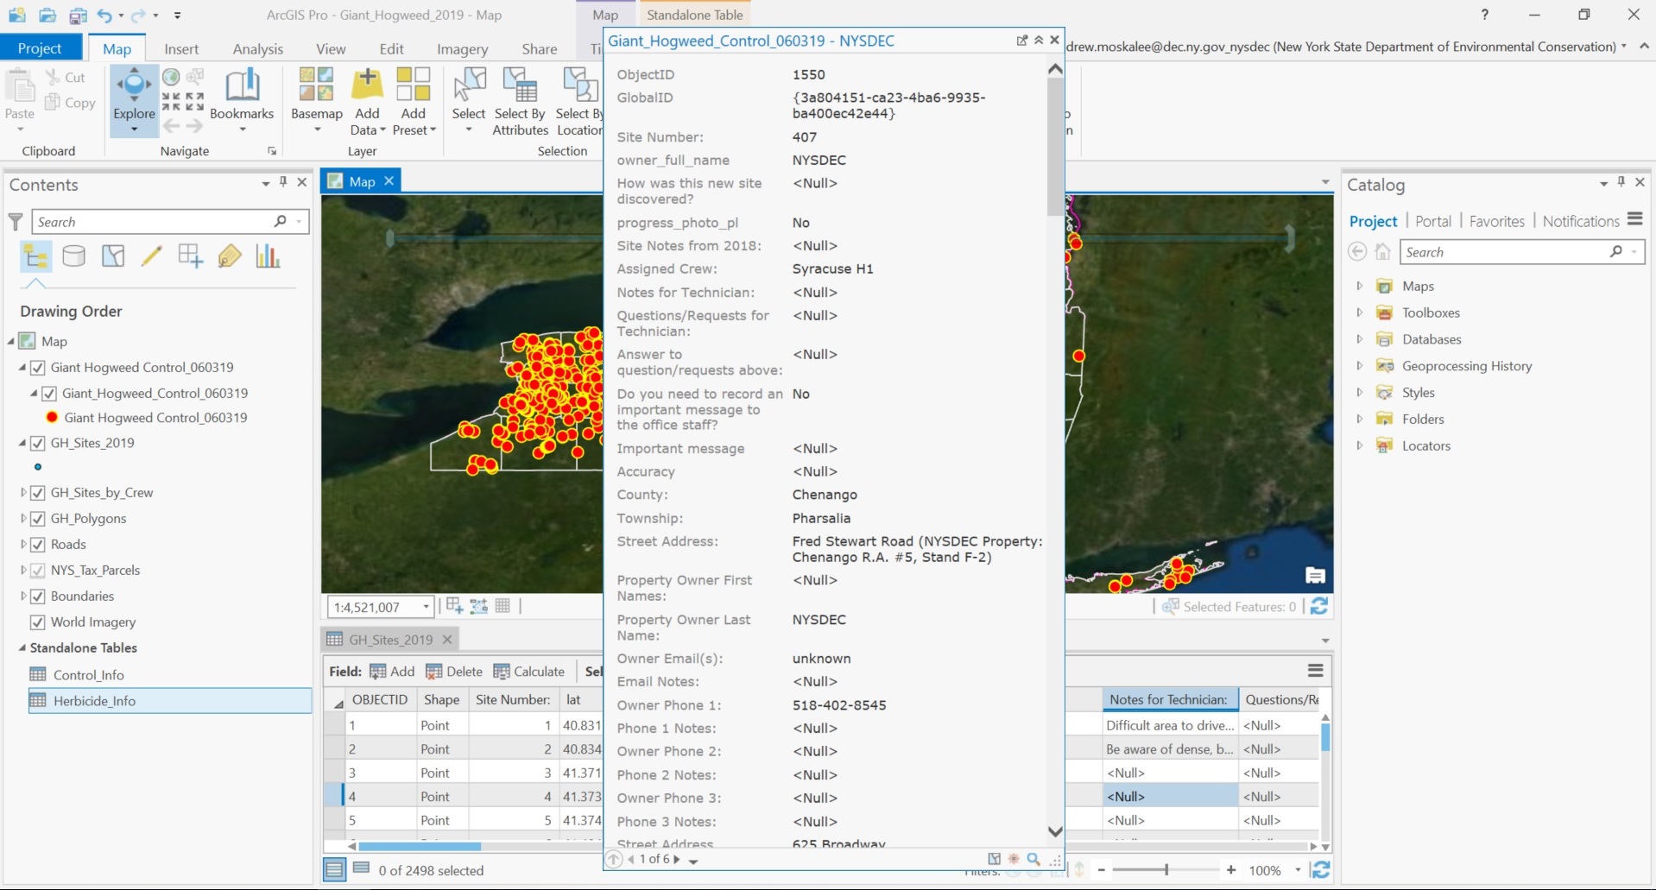Expand the GH_Sites_by_Crew layer
The image size is (1656, 890).
tap(23, 493)
